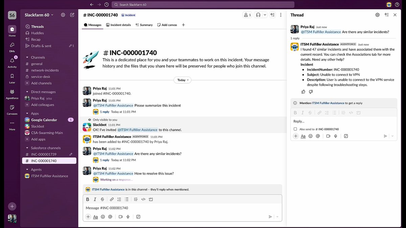This screenshot has height=228, width=406.
Task: Click the thread Reply input field
Action: point(343,121)
